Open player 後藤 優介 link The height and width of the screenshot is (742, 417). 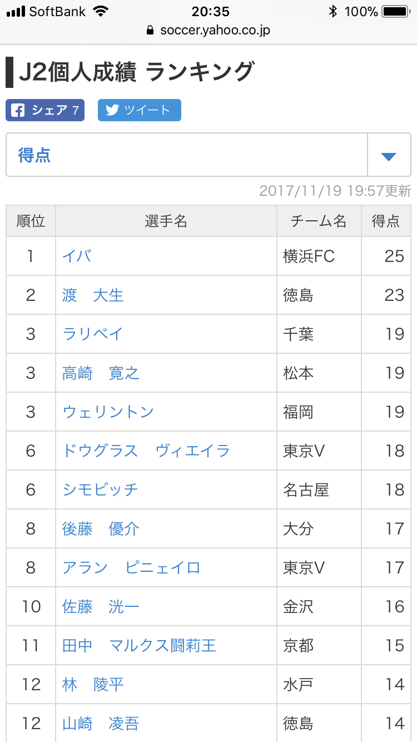(x=101, y=528)
